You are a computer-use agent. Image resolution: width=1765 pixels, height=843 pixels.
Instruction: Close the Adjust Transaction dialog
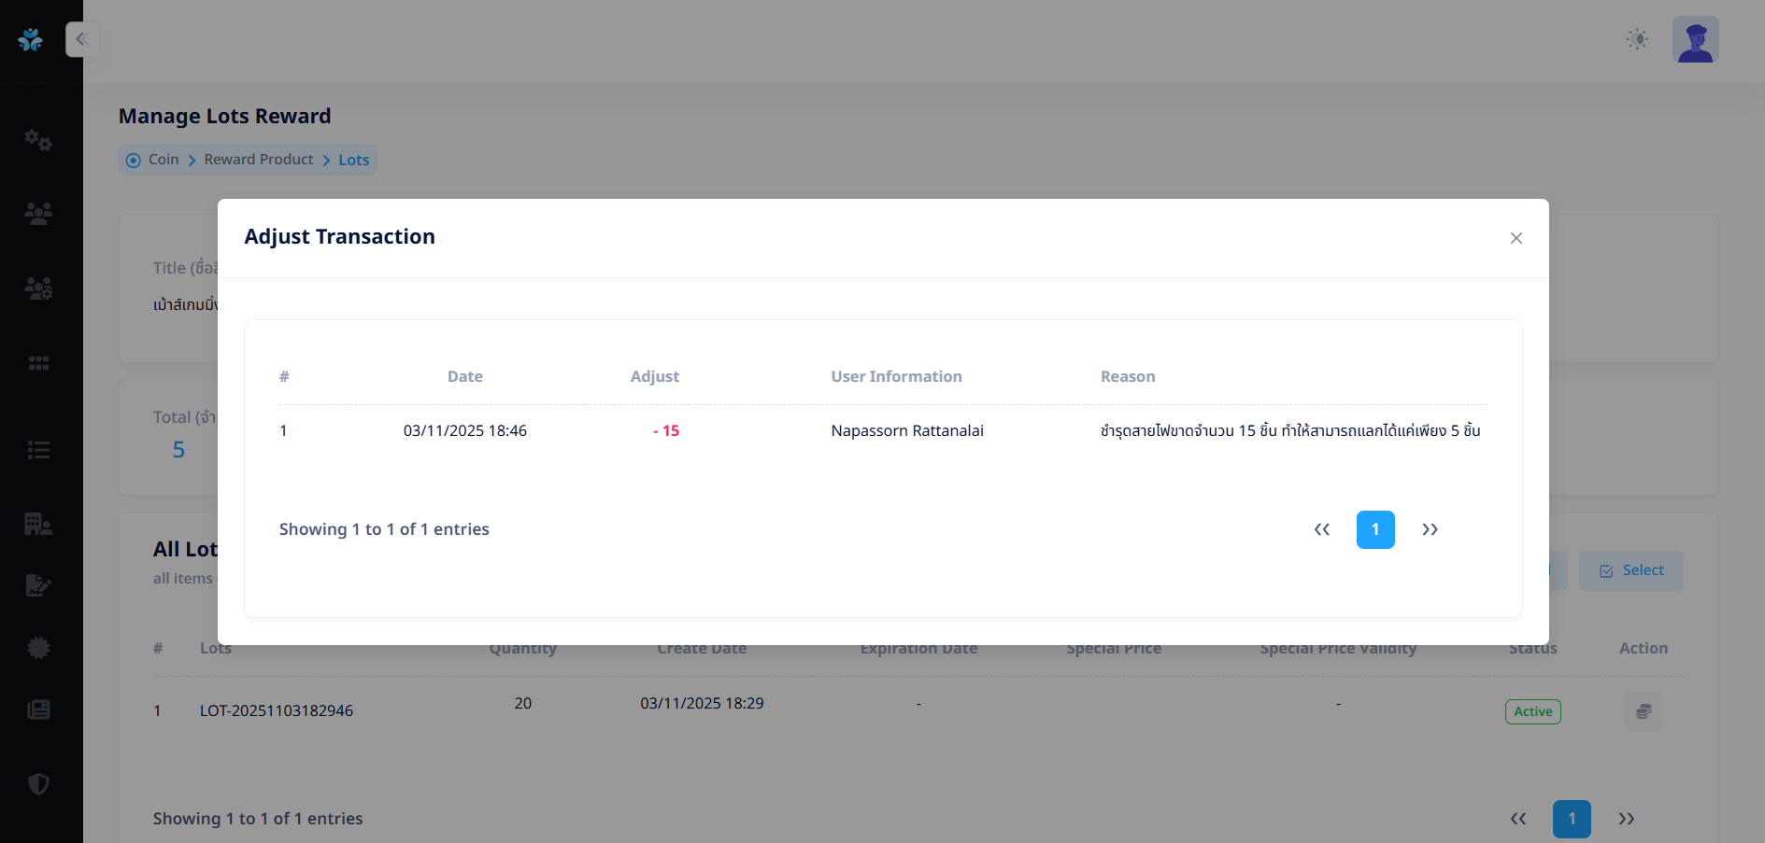(x=1516, y=238)
